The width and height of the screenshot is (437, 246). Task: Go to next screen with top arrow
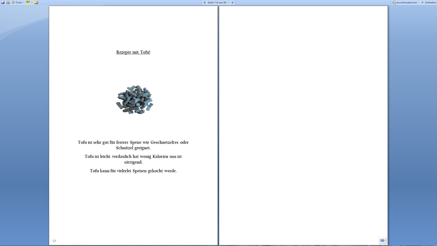point(233,3)
